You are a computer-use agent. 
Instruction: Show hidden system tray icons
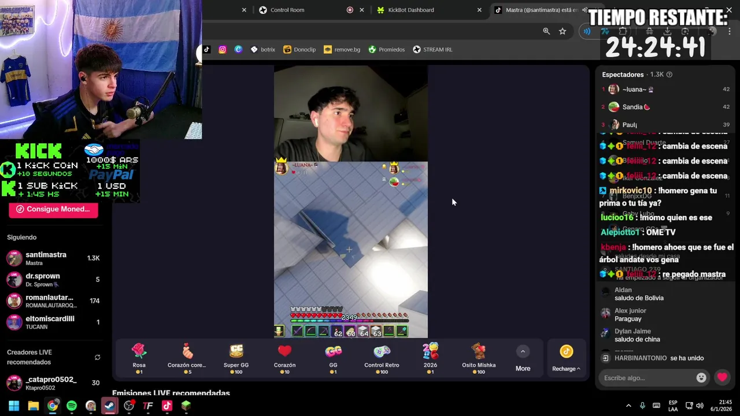coord(628,406)
